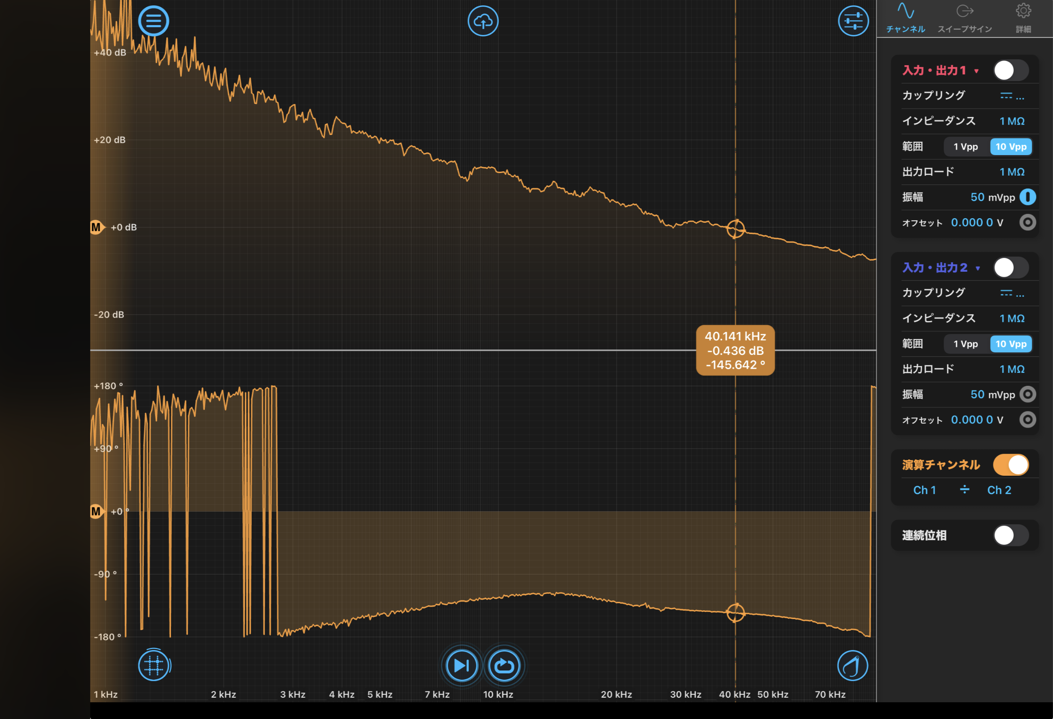Tap the +20 dB axis label

pyautogui.click(x=110, y=140)
